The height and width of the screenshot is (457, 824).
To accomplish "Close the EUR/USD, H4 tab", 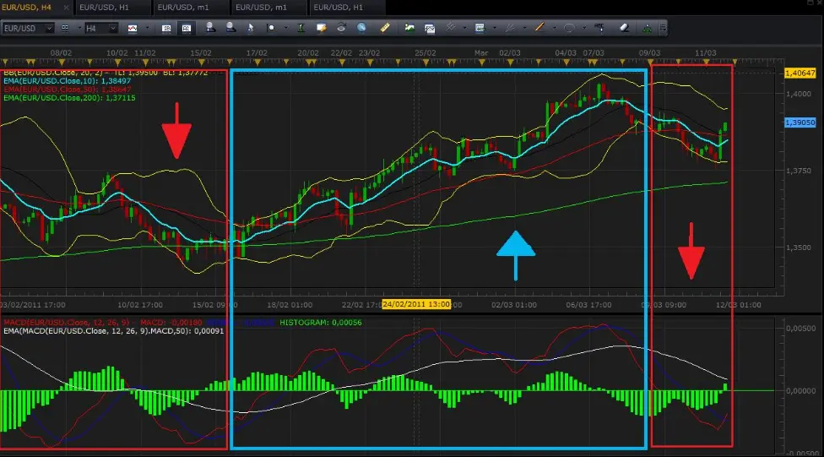I will pos(65,7).
